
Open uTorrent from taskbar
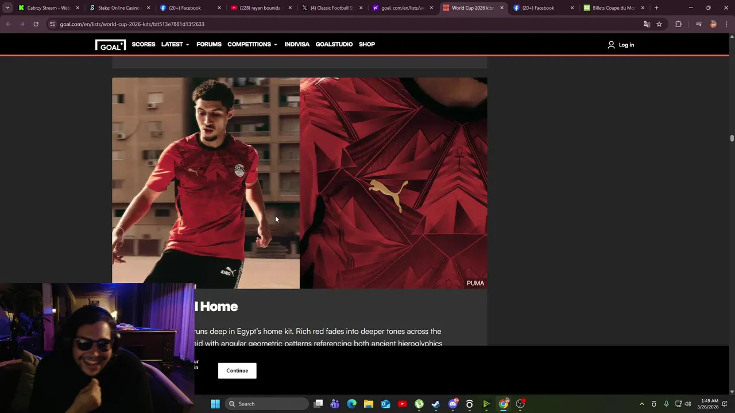pos(419,404)
